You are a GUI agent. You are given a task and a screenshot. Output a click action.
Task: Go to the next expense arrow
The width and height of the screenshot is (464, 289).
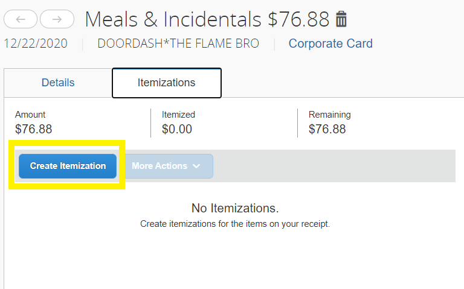(57, 19)
